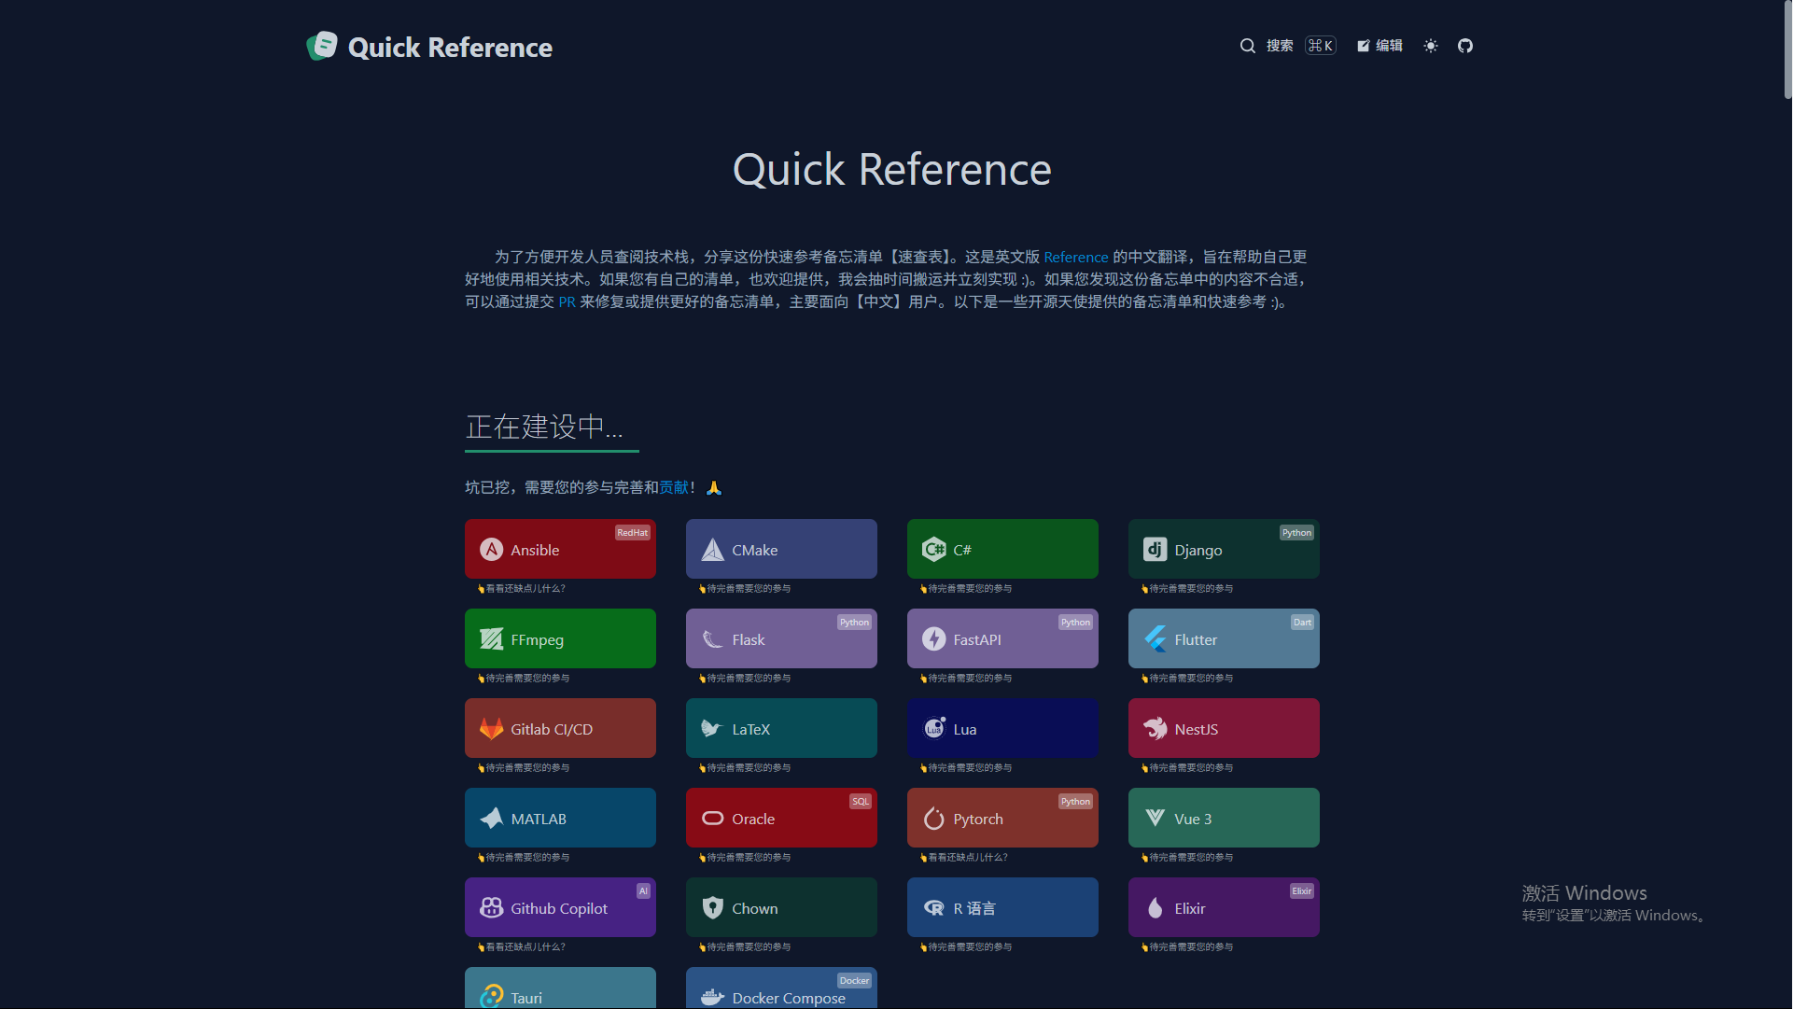Click the Github Copilot icon
Screen dimensions: 1793x1009
point(491,908)
